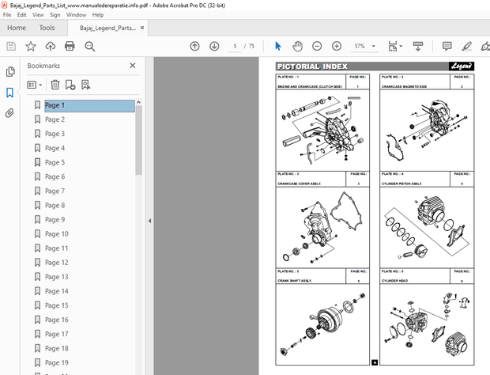
Task: Open the Window menu
Action: 76,15
